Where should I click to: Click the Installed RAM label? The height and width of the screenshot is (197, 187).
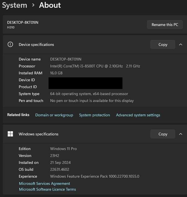click(30, 73)
